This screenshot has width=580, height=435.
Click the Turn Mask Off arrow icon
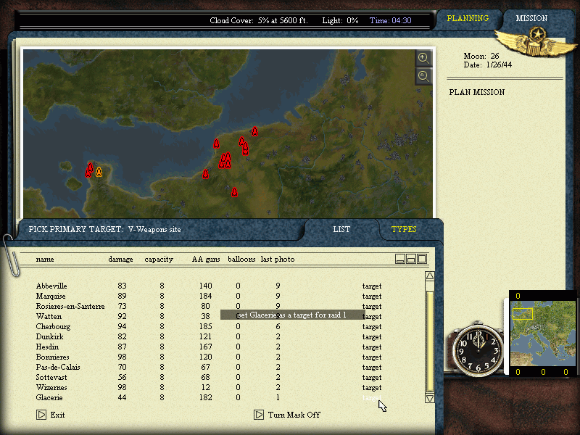click(259, 415)
